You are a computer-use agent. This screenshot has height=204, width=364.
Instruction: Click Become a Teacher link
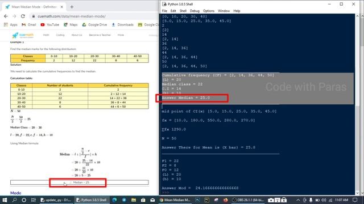100,35
